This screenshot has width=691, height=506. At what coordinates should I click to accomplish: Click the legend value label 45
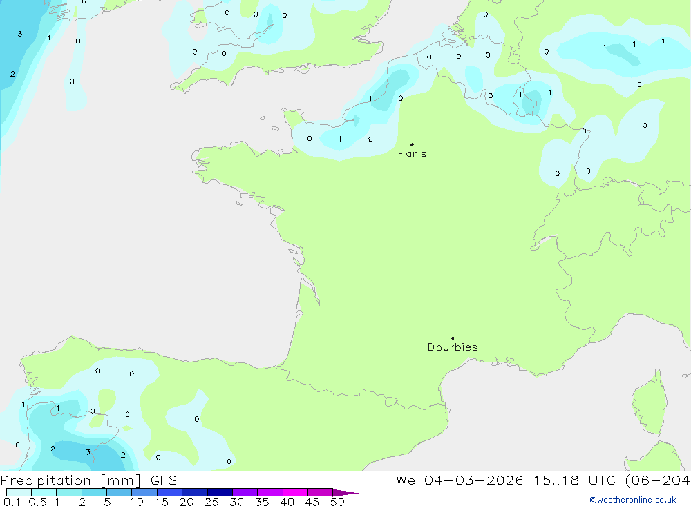click(312, 502)
